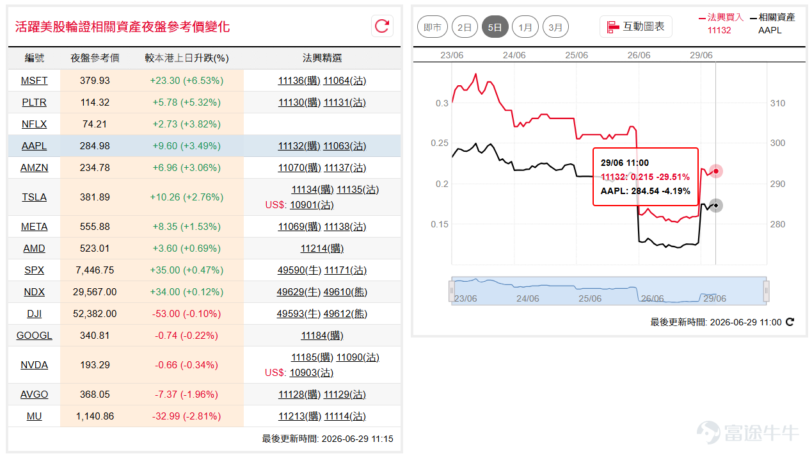Click the 較本港上日升跌(%) column header
Screen dimensions: 812x456
(x=186, y=58)
